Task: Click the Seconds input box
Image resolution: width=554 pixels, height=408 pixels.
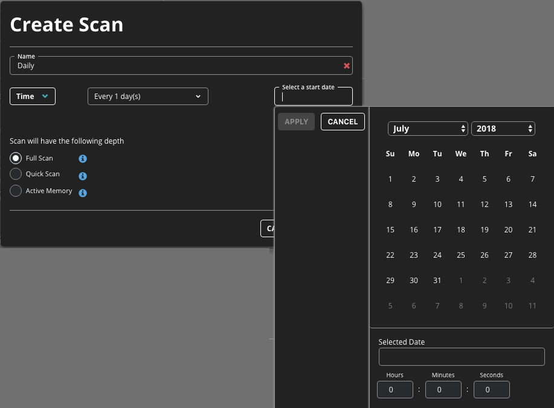Action: click(491, 390)
